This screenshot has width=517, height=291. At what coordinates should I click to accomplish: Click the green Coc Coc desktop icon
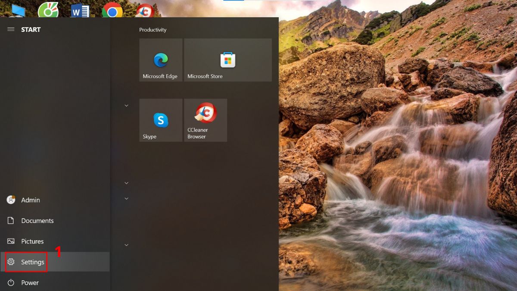tap(48, 10)
